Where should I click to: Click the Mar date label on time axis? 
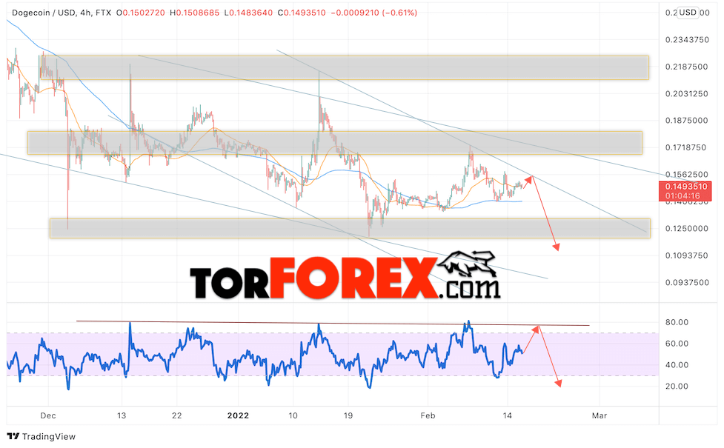pyautogui.click(x=600, y=415)
